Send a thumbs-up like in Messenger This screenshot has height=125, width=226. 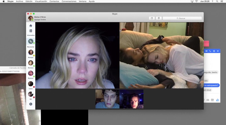tap(218, 100)
